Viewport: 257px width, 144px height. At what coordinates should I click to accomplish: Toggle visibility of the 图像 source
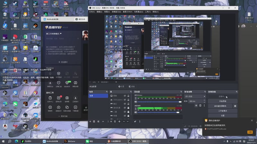pyautogui.click(x=125, y=96)
